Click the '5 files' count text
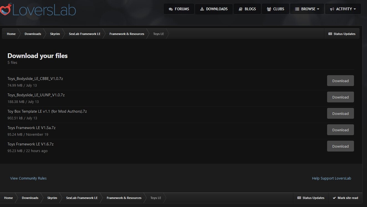The height and width of the screenshot is (207, 367). pos(12,62)
